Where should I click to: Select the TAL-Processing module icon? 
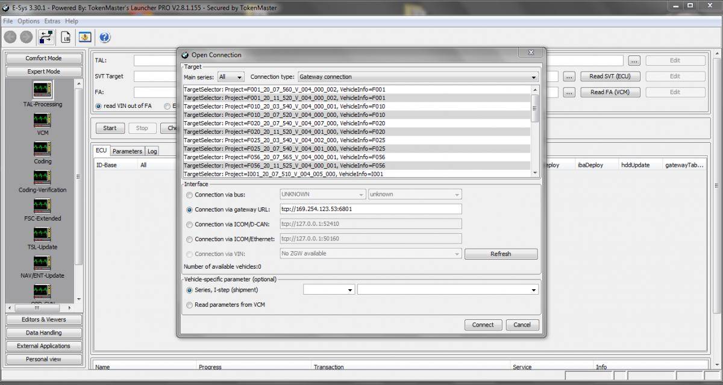click(x=42, y=90)
